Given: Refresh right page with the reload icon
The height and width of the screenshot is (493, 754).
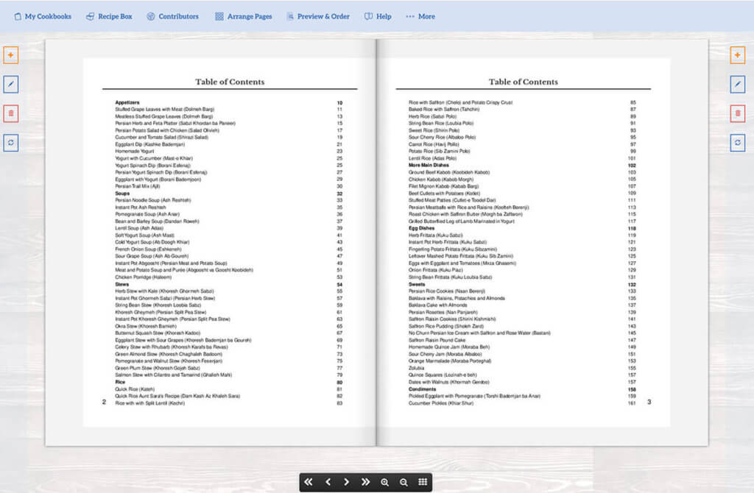Looking at the screenshot, I should click(738, 143).
